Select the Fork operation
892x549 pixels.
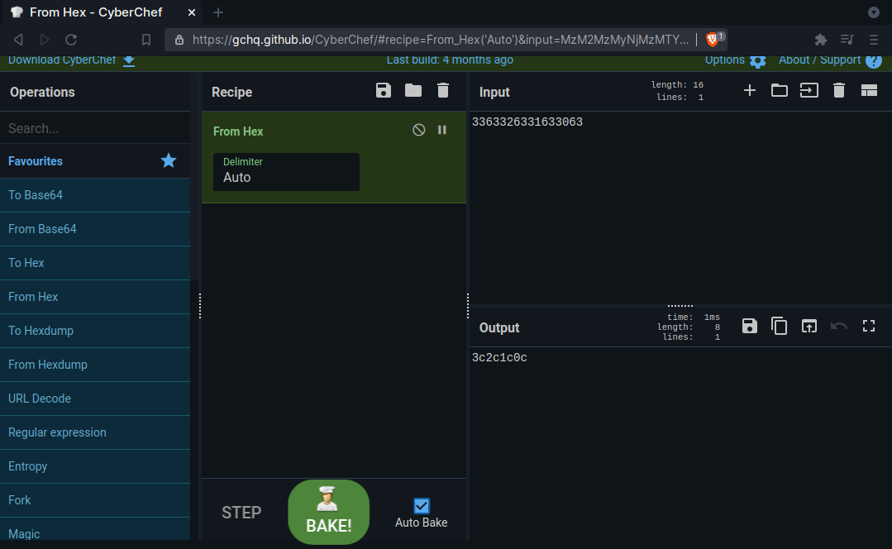[x=95, y=500]
